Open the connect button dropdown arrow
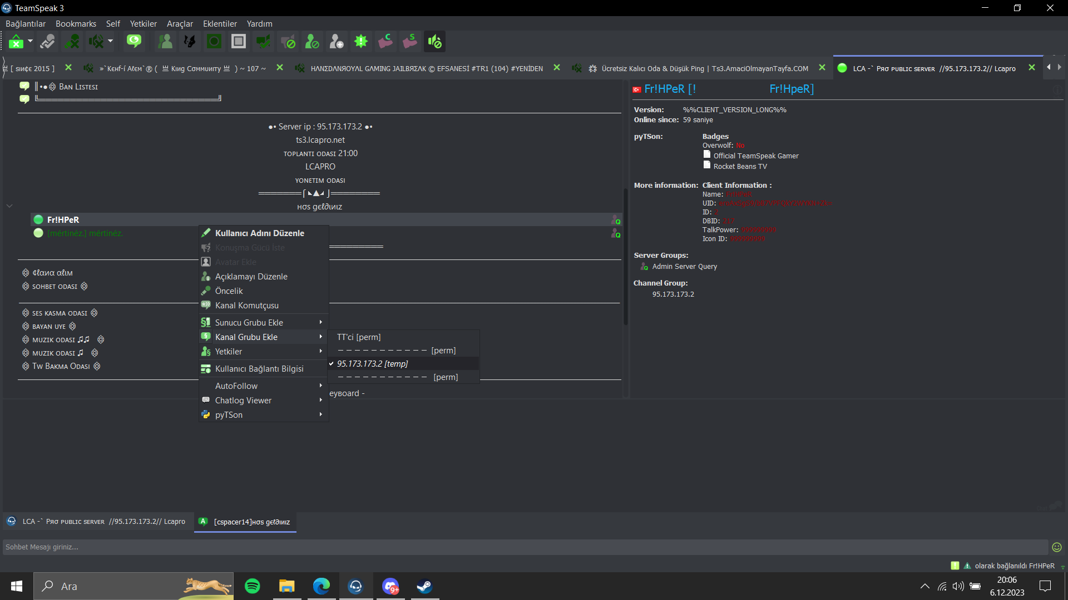 (31, 42)
